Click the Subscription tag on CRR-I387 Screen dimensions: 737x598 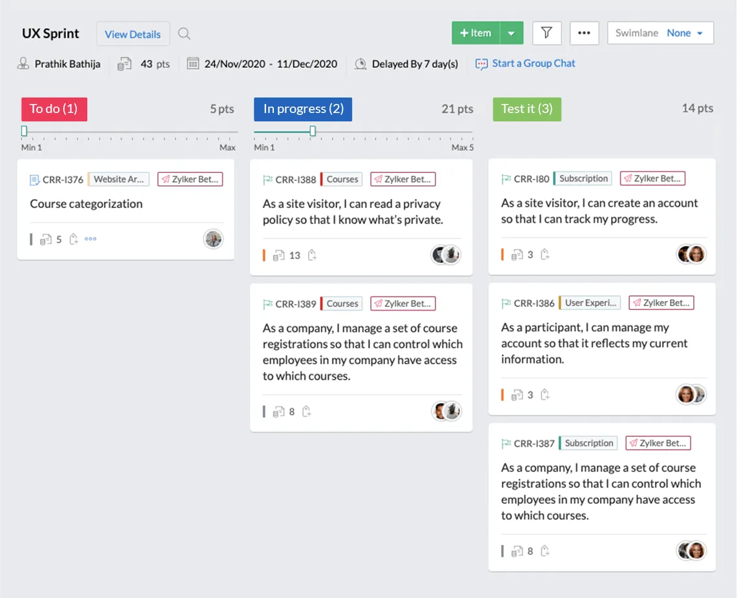coord(588,443)
